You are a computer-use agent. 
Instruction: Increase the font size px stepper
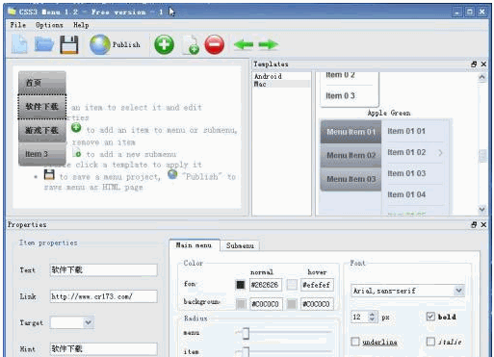(x=372, y=315)
